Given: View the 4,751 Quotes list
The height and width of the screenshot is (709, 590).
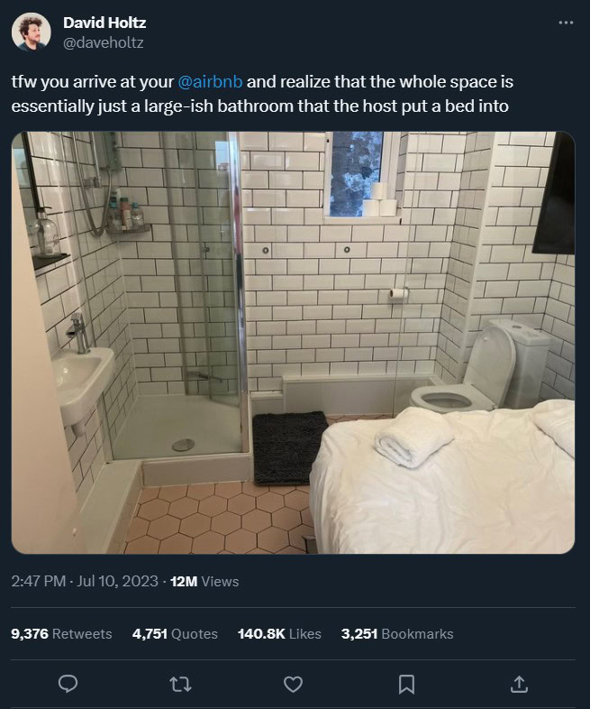Looking at the screenshot, I should [175, 634].
